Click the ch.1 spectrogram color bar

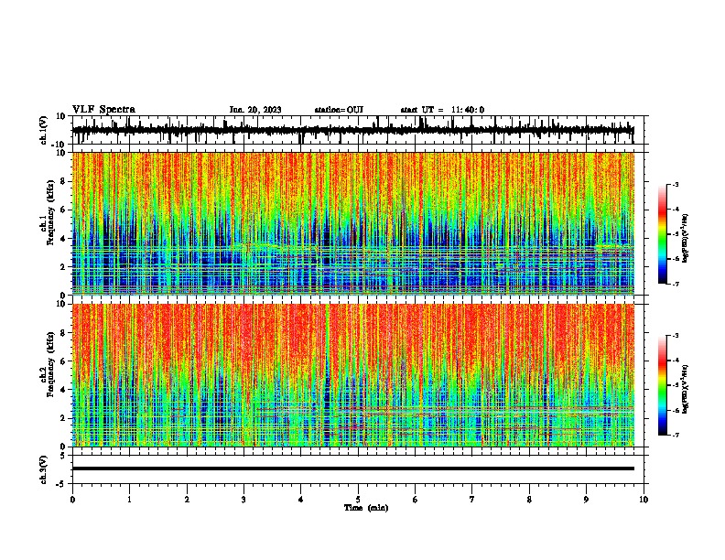pos(662,234)
